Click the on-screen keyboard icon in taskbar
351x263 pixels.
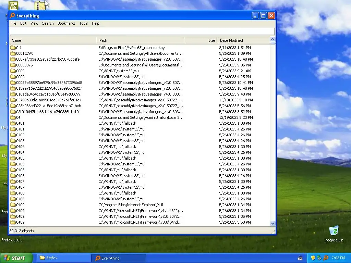pos(300,258)
